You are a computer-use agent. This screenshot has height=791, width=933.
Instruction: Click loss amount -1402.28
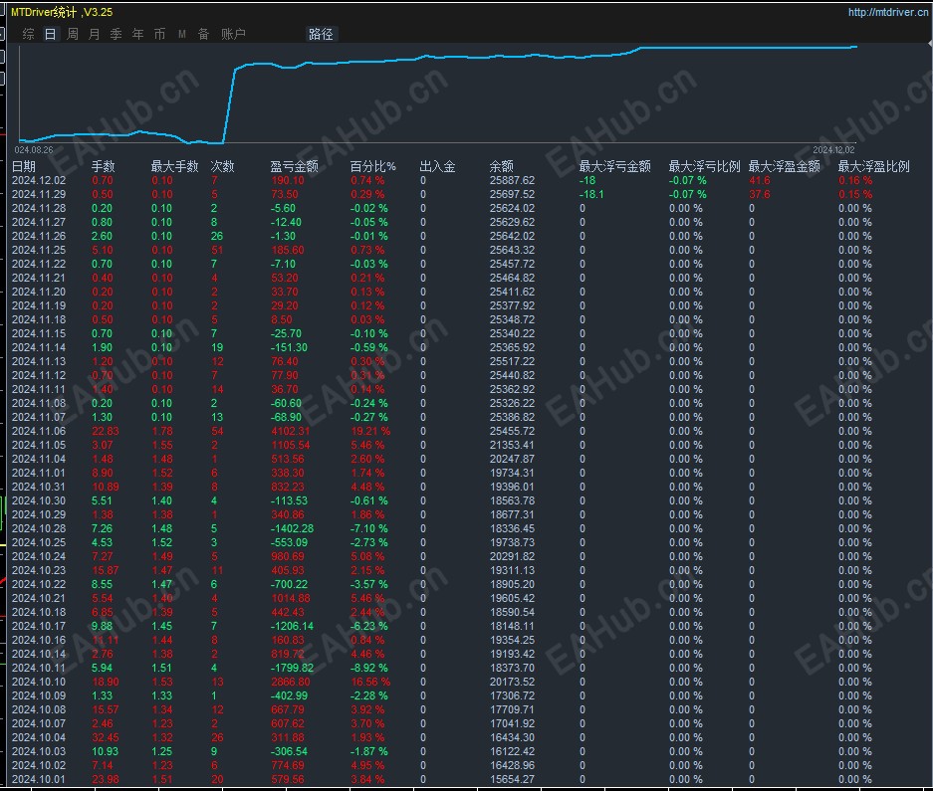coord(292,528)
